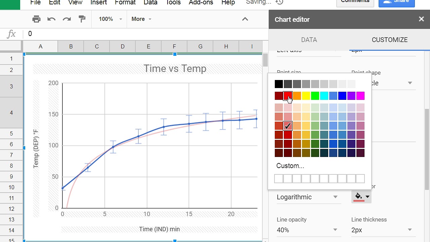
Task: Open the View menu
Action: click(x=75, y=3)
